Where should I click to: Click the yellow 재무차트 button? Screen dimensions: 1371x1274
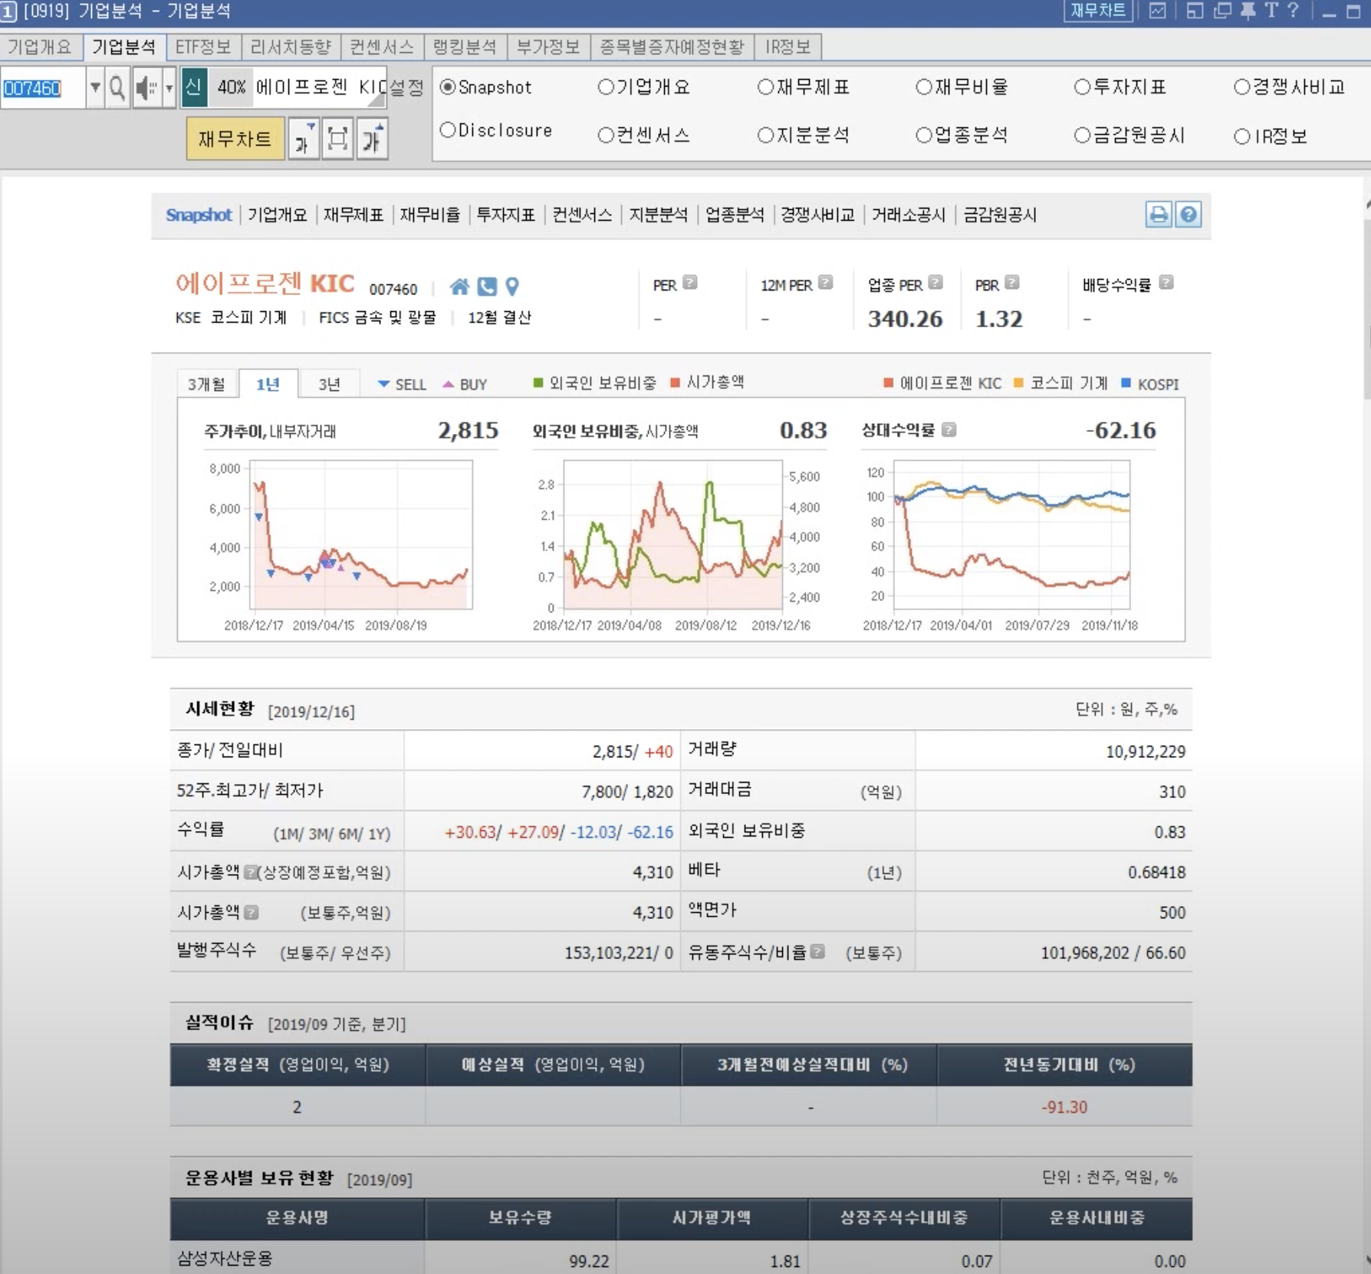(235, 139)
